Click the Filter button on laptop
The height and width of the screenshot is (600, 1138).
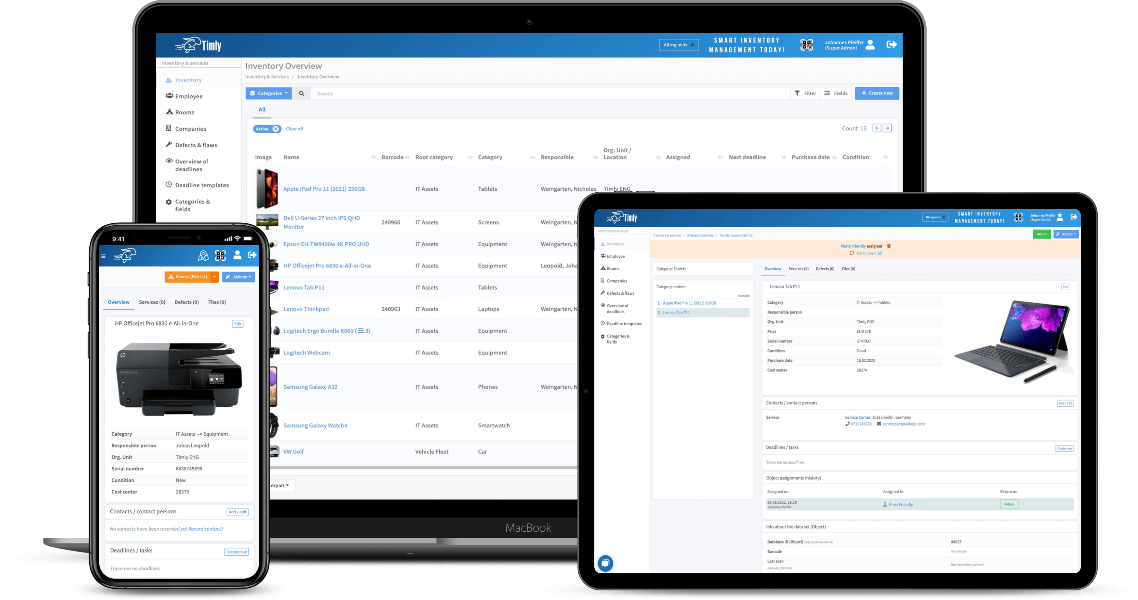point(805,93)
